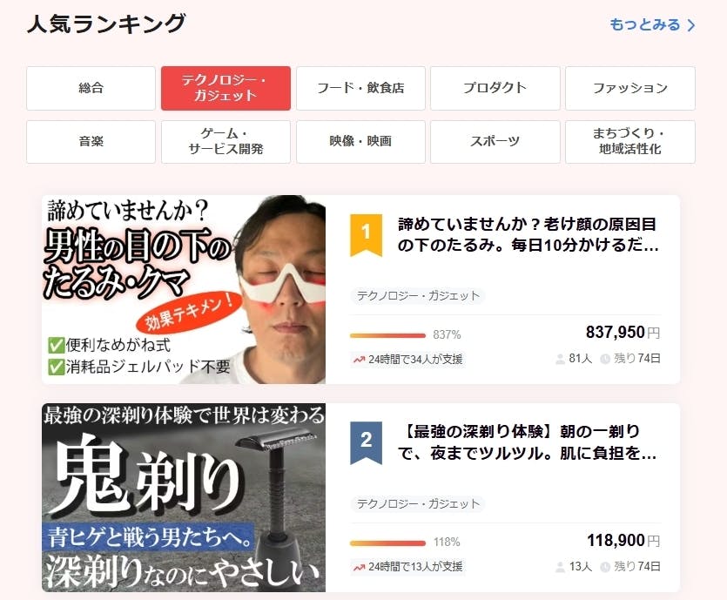Click the clock icon beside first project's 残り74日
Image resolution: width=727 pixels, height=600 pixels.
click(605, 359)
